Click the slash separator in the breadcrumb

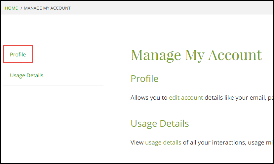pos(21,8)
